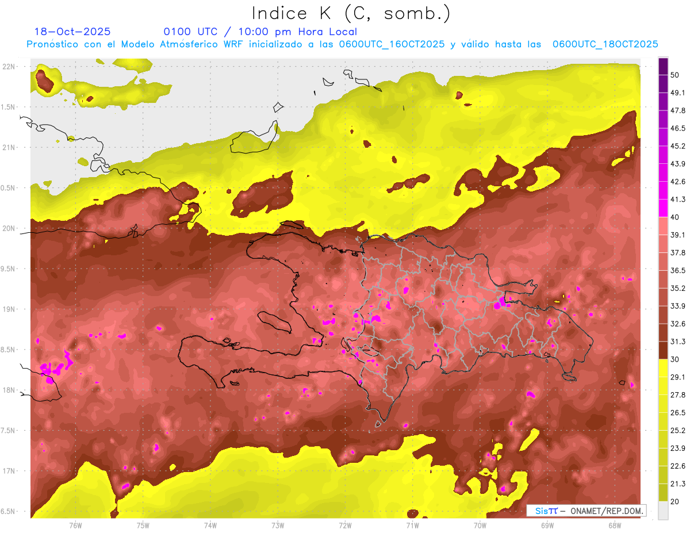Image resolution: width=690 pixels, height=533 pixels.
Task: Click latitude label '17N'
Action: click(10, 471)
